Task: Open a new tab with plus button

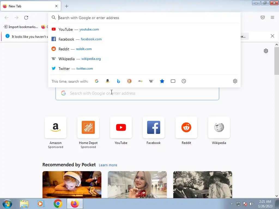Action: (x=66, y=6)
